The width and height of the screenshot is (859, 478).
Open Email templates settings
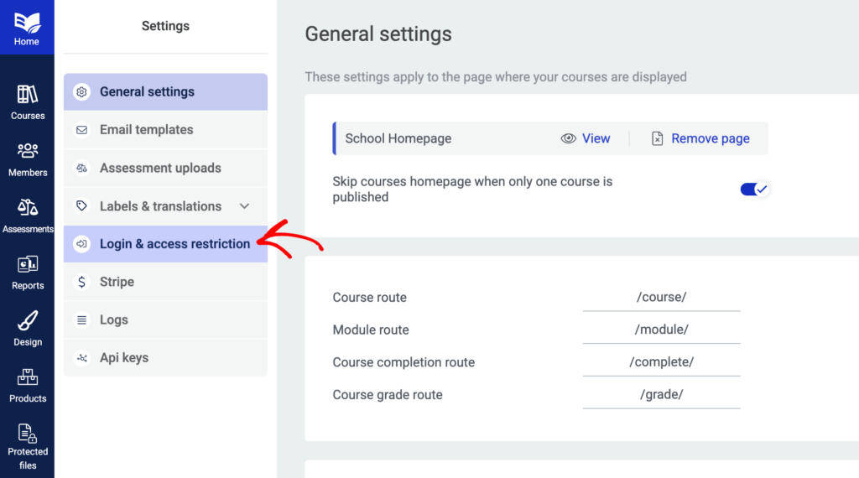click(x=165, y=130)
